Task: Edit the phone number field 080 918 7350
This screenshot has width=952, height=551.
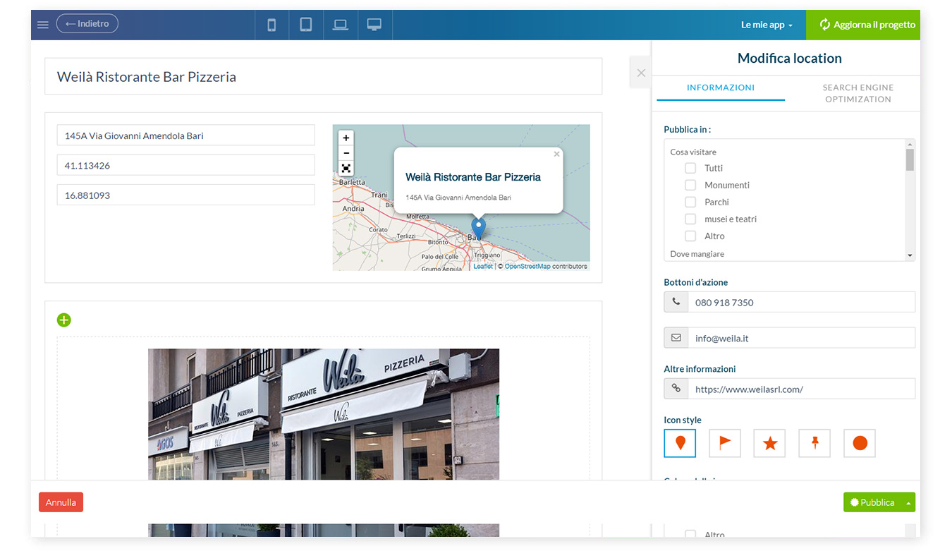Action: pyautogui.click(x=801, y=302)
